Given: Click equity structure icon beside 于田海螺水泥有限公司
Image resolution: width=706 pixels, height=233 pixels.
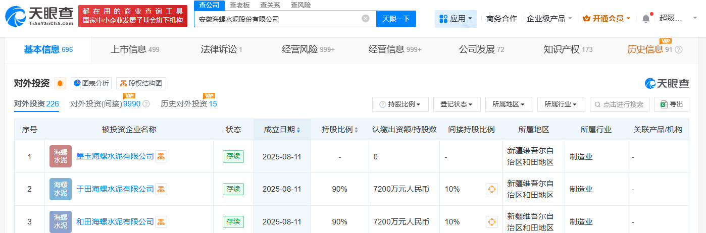Looking at the screenshot, I should pyautogui.click(x=161, y=189).
